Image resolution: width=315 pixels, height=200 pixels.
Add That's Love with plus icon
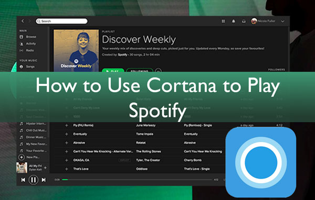point(67,169)
